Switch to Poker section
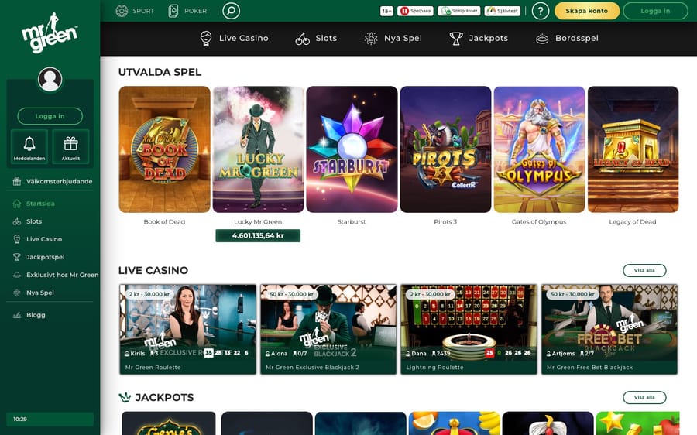Image resolution: width=697 pixels, height=435 pixels. point(187,11)
